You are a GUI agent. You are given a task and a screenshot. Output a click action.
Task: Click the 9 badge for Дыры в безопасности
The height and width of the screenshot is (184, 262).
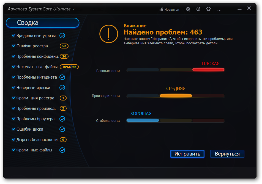[x=63, y=140]
